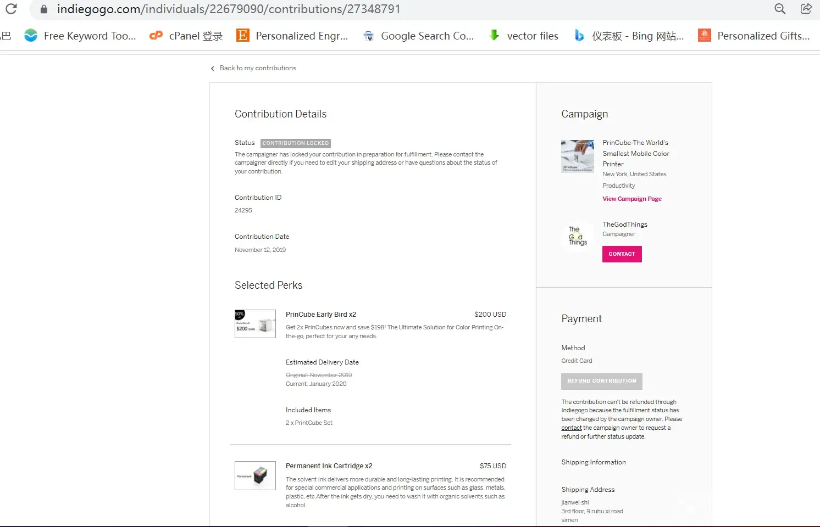820x527 pixels.
Task: Click TheGodThings campaigner logo
Action: (x=577, y=236)
